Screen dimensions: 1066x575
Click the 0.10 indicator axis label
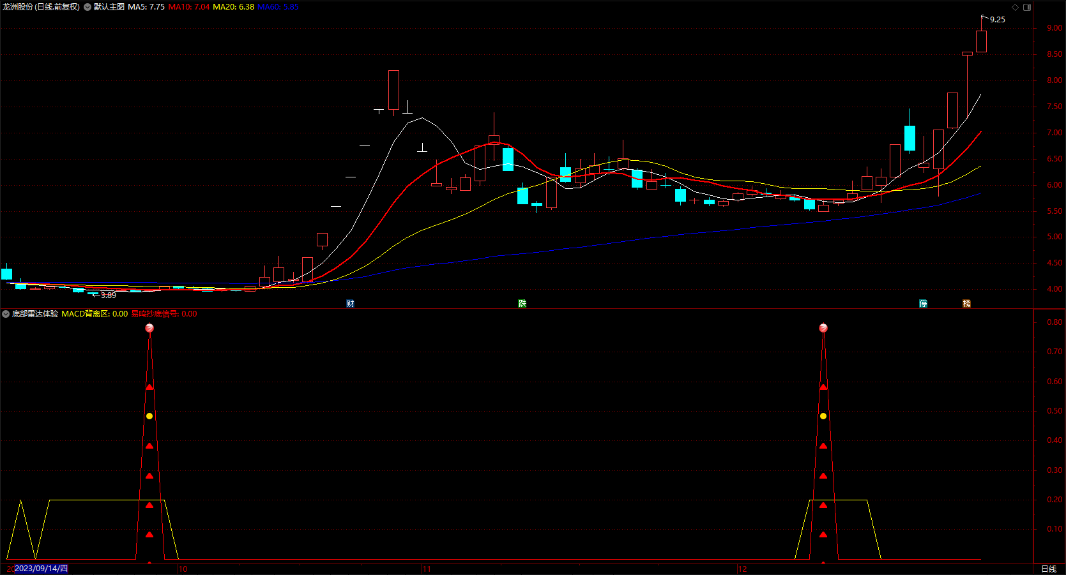[x=1055, y=529]
